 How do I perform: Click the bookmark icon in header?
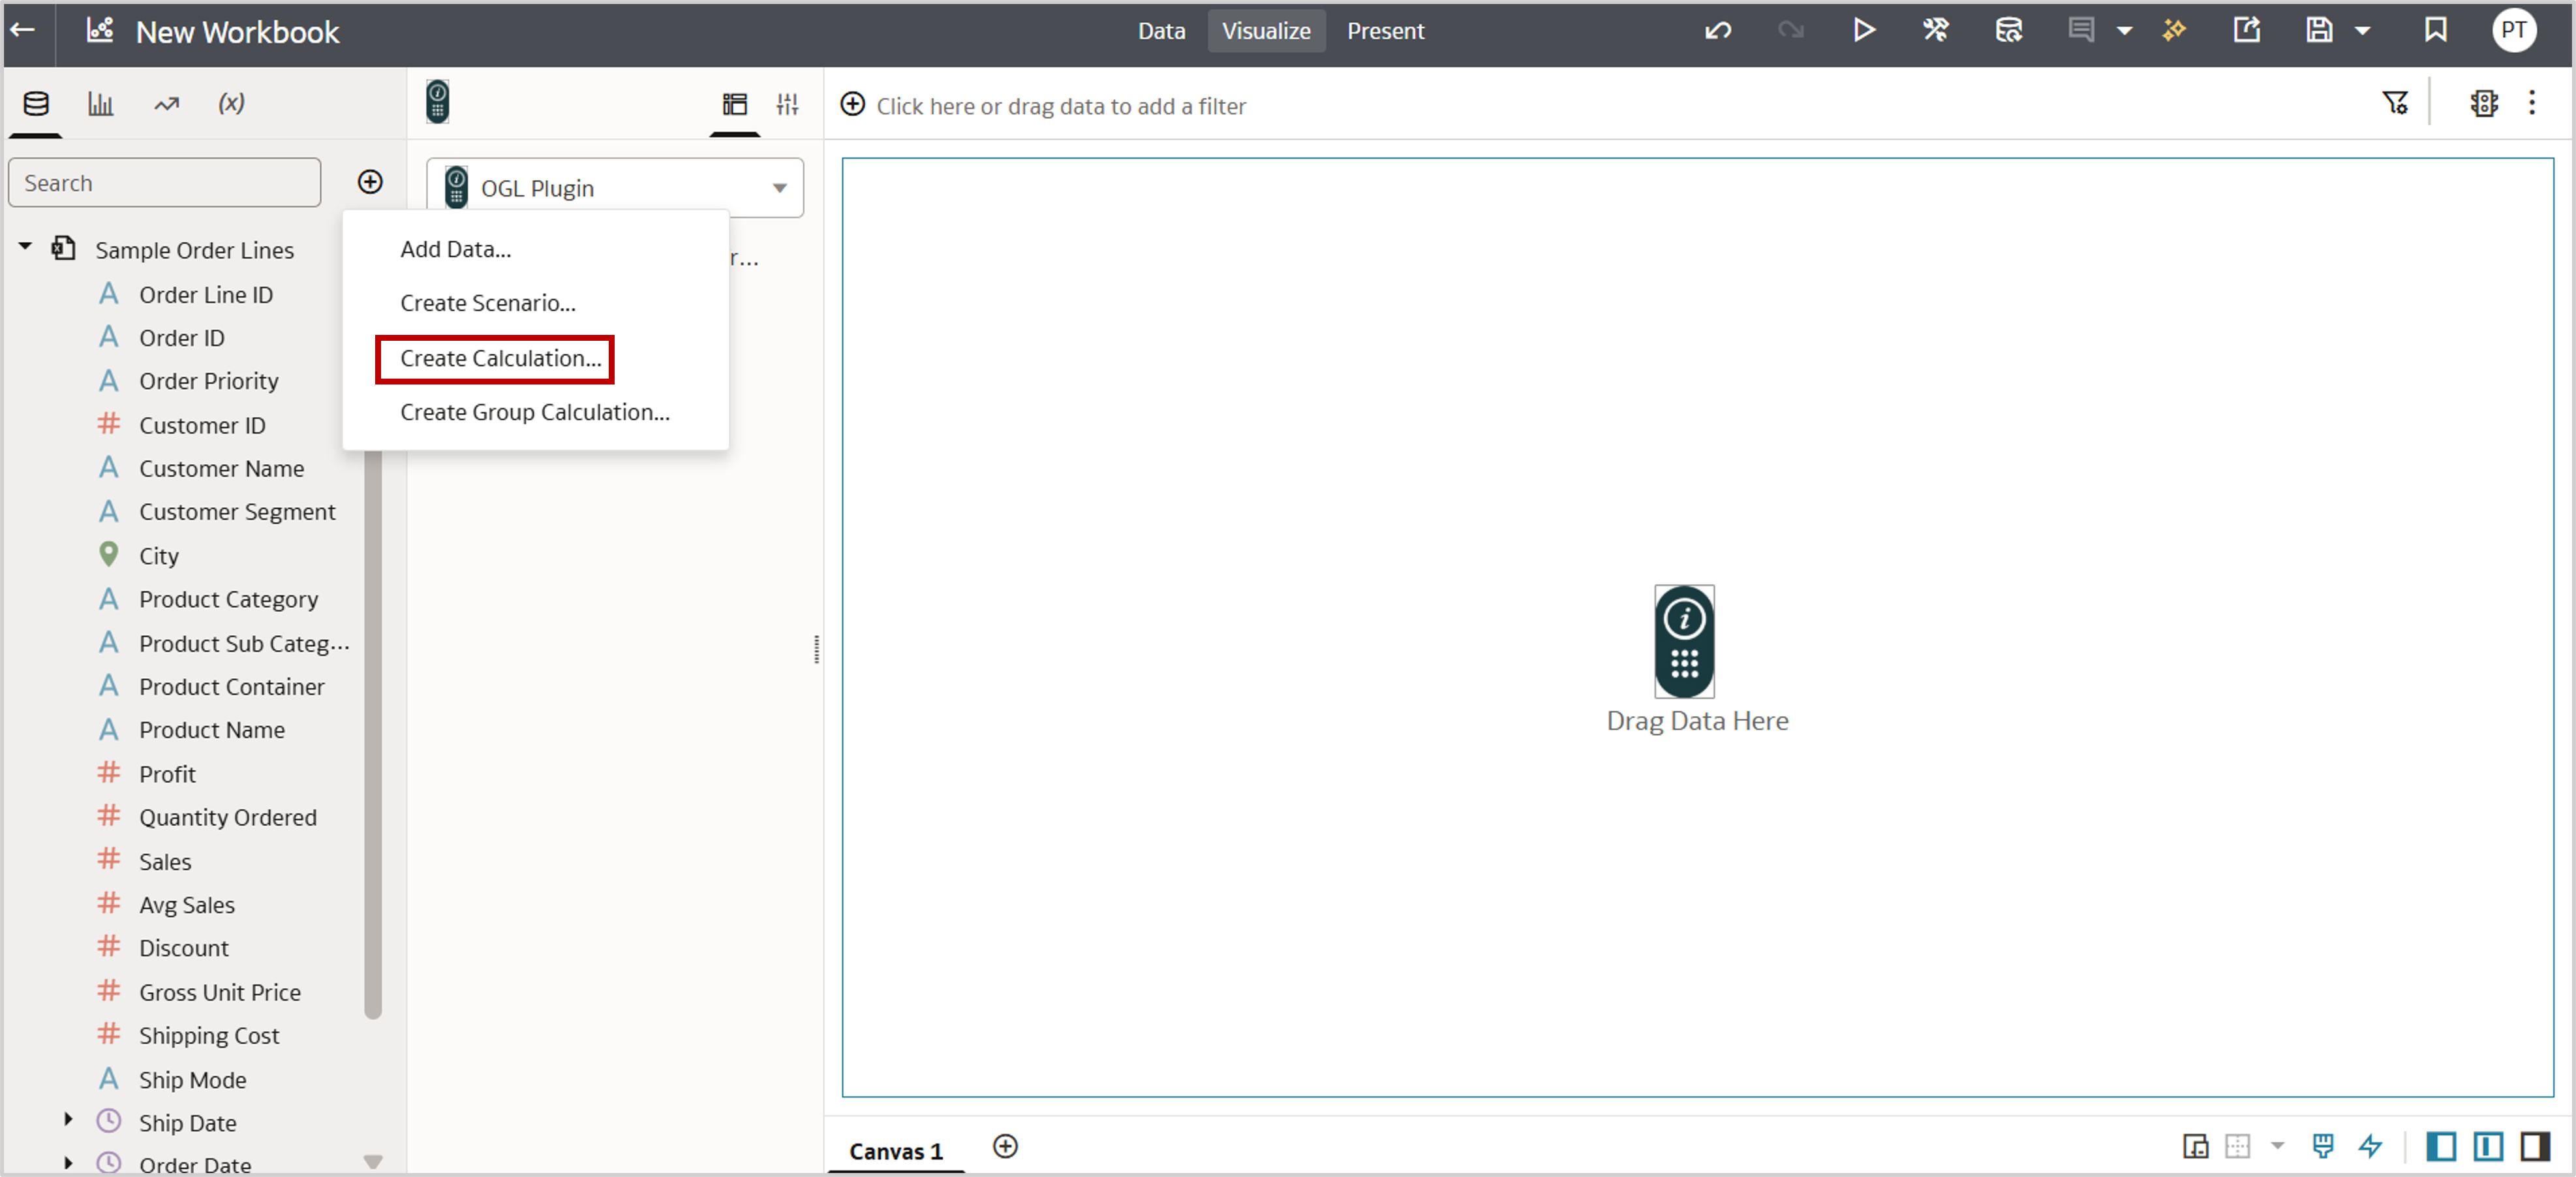coord(2435,31)
